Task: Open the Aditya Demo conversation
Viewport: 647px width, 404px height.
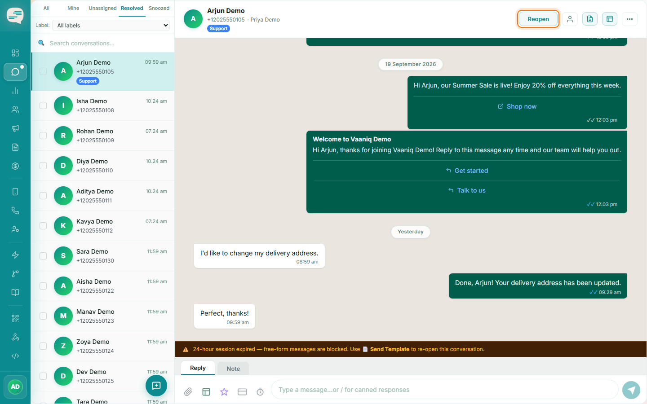Action: click(103, 196)
